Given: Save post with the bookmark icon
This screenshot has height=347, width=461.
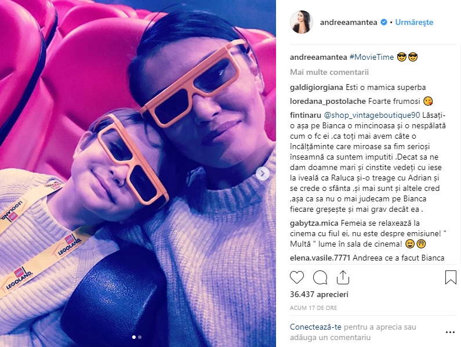Looking at the screenshot, I should pos(451,277).
